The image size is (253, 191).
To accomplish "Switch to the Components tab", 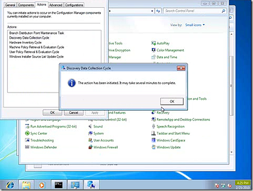I will pos(26,5).
